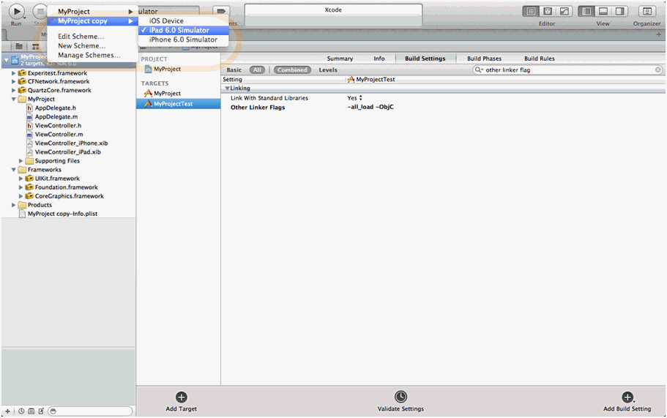
Task: Switch to the Assistant editor
Action: [x=548, y=12]
